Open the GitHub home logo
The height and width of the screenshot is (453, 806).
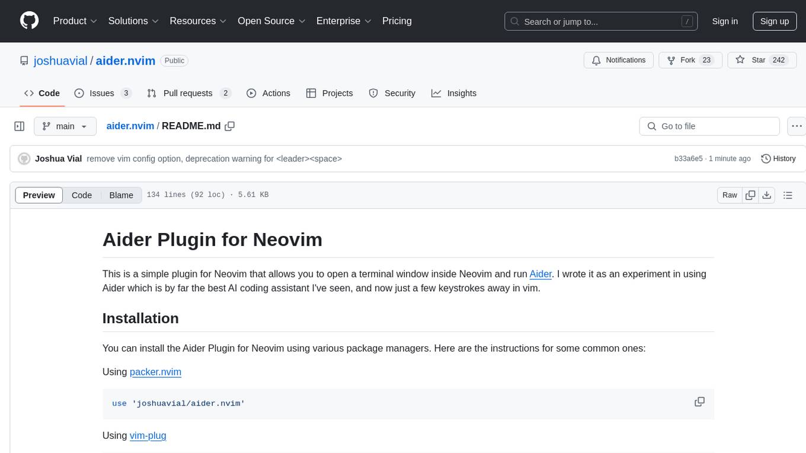coord(29,21)
